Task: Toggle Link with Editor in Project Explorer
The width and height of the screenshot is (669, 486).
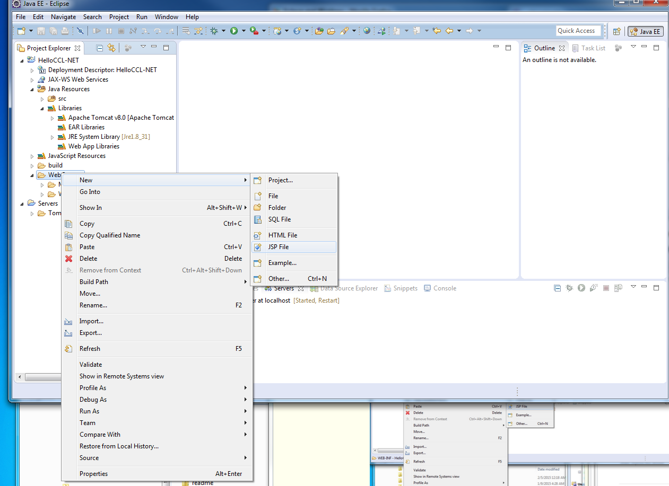Action: [111, 48]
